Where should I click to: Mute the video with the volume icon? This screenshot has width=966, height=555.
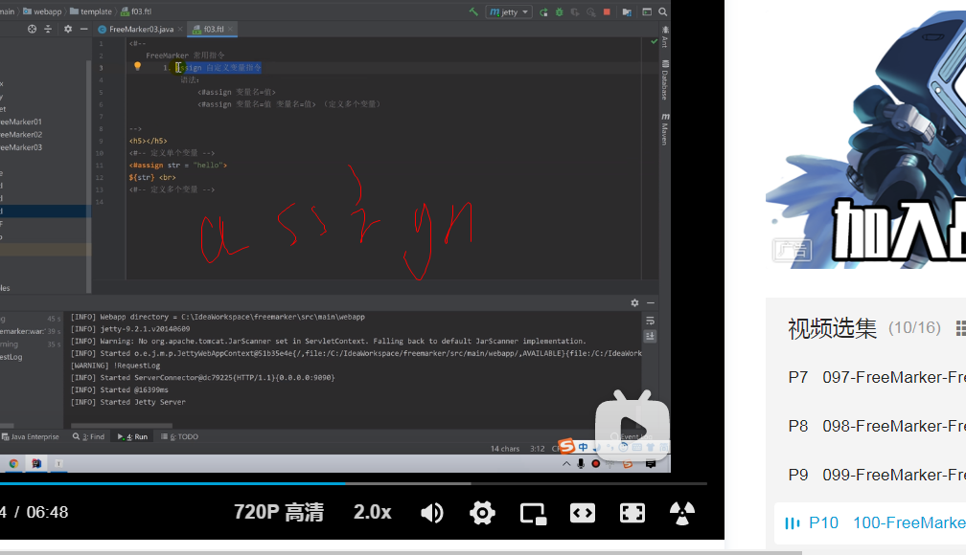pos(432,513)
